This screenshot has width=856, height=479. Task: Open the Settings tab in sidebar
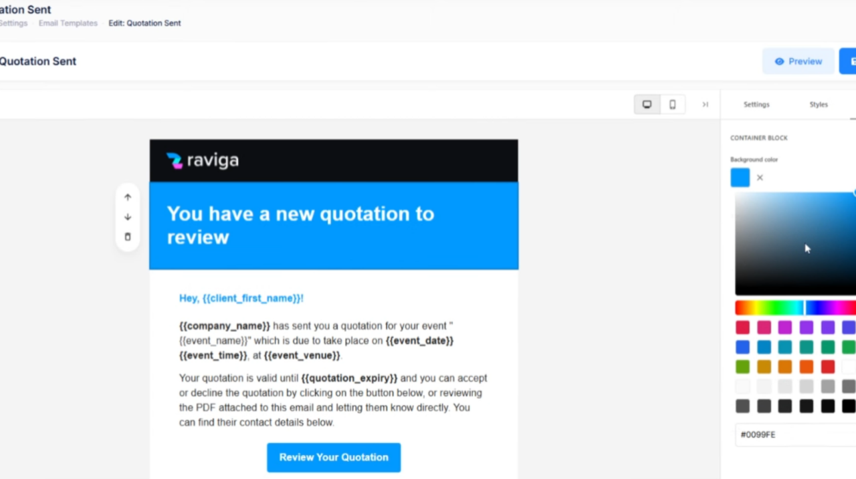pyautogui.click(x=756, y=104)
